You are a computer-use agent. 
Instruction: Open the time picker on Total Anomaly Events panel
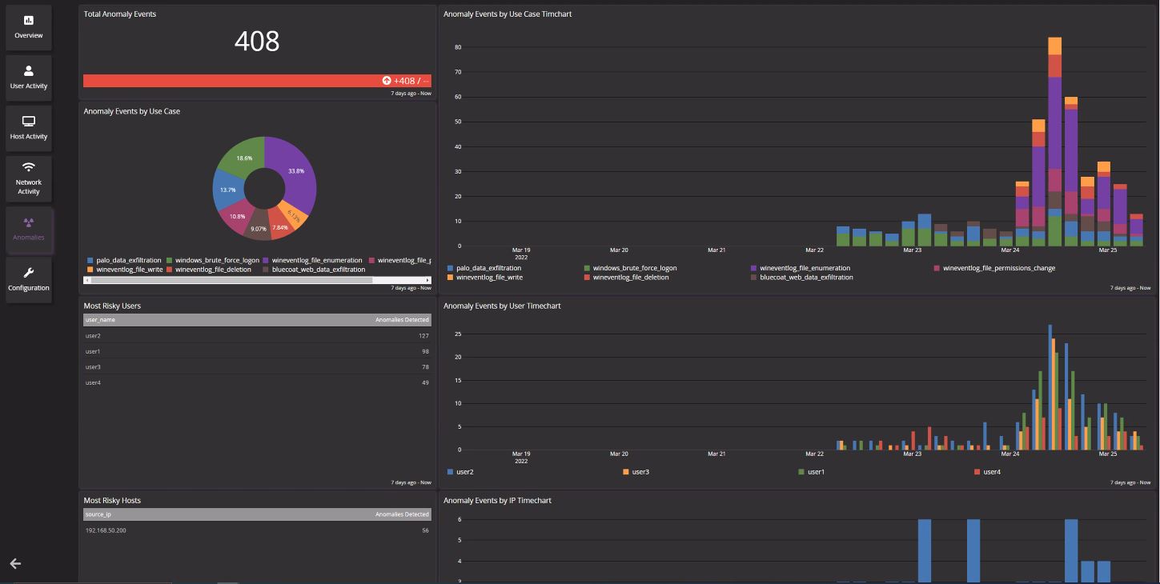pyautogui.click(x=411, y=94)
